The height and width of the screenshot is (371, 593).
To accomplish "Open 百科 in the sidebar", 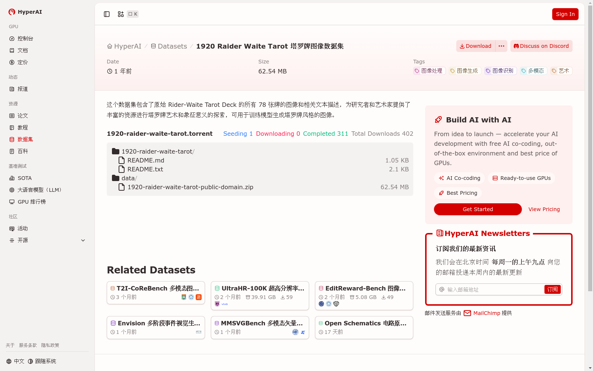I will [47, 151].
